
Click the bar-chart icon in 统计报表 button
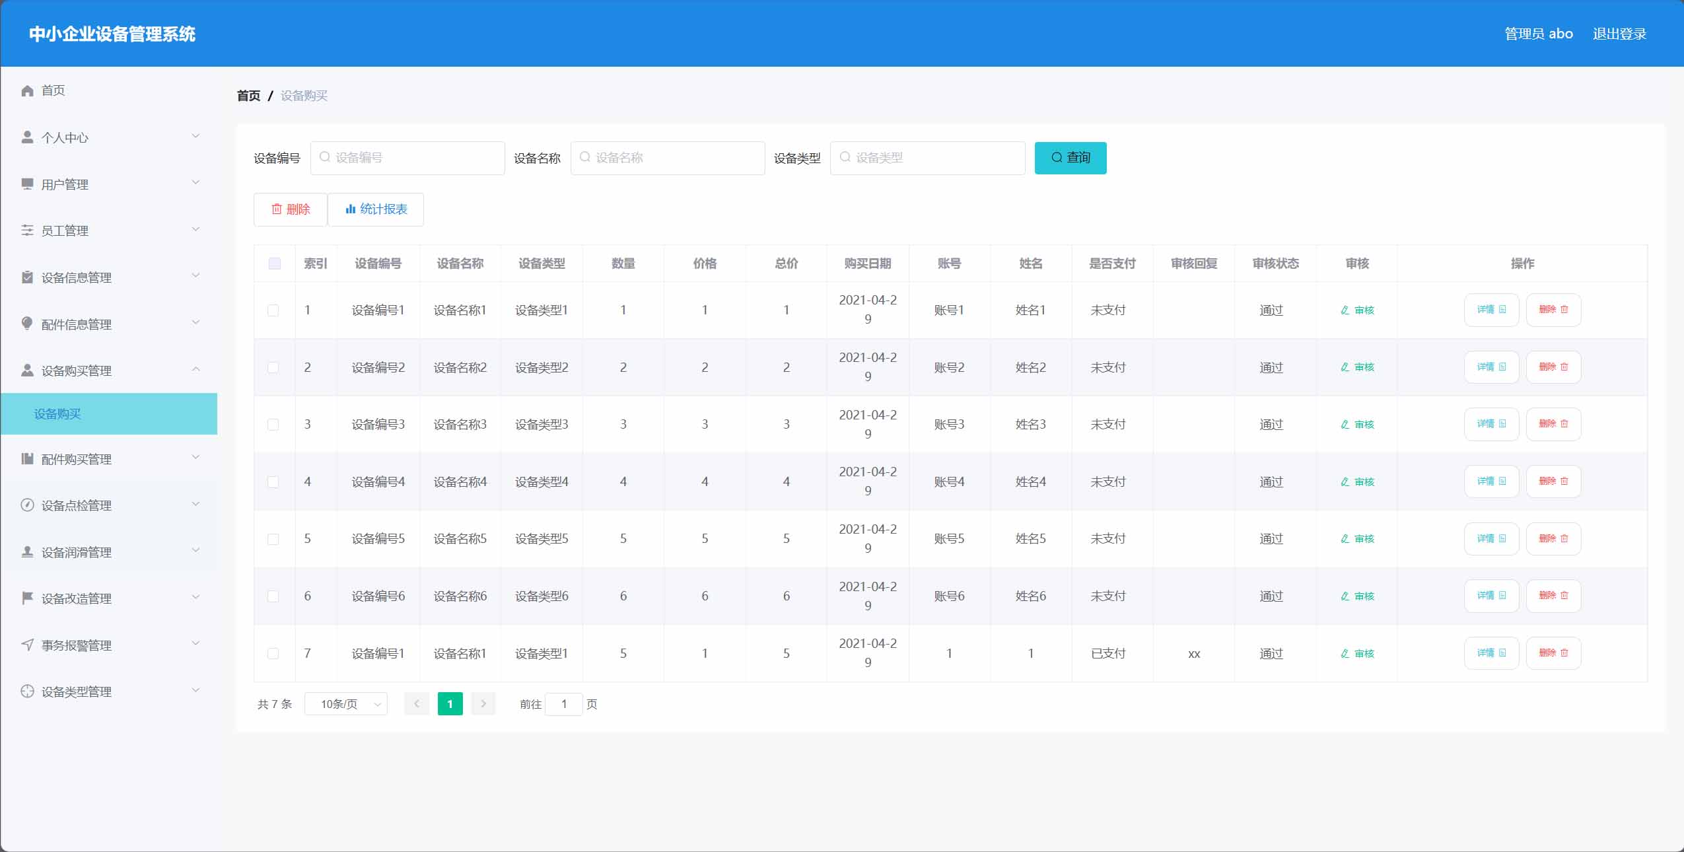coord(350,209)
